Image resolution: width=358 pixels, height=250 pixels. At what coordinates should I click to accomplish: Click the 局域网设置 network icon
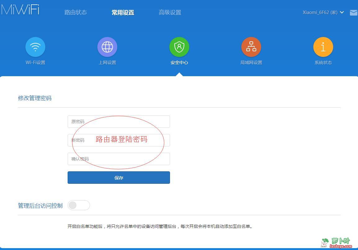coord(251,47)
